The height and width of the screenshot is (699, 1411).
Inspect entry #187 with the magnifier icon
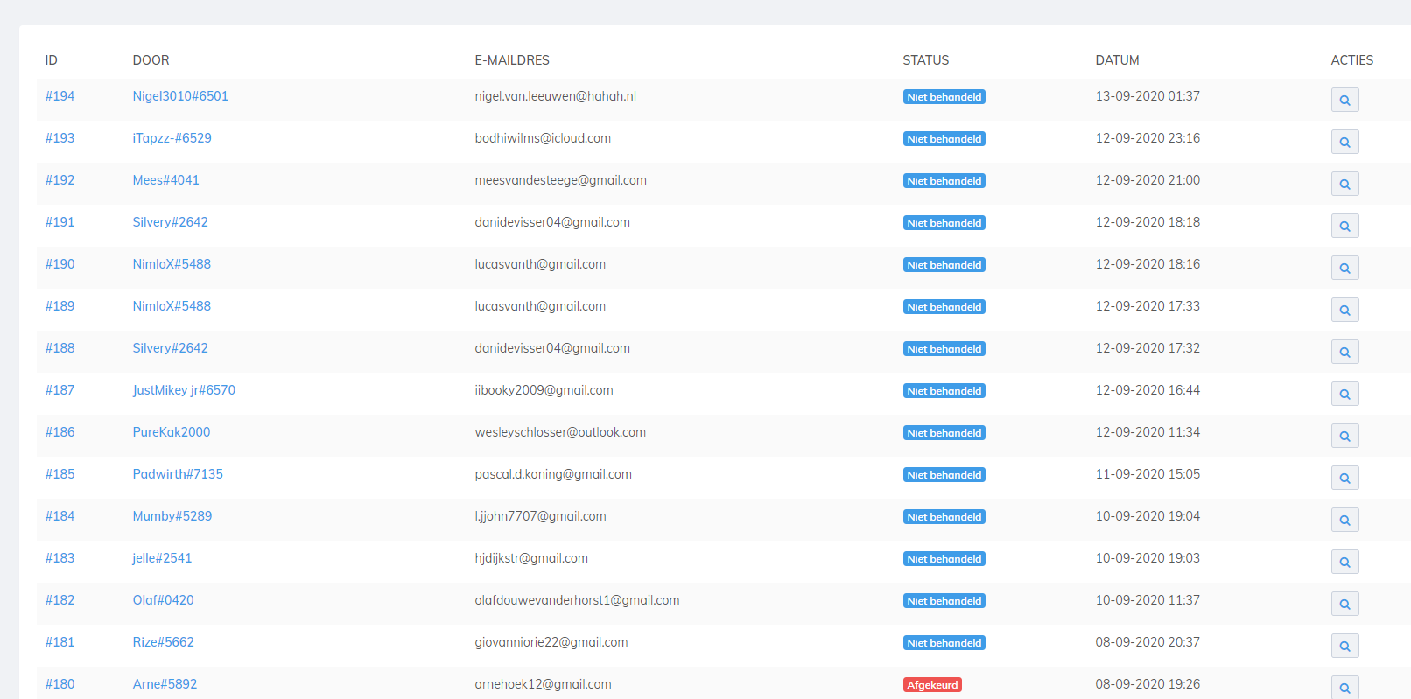[x=1344, y=394]
